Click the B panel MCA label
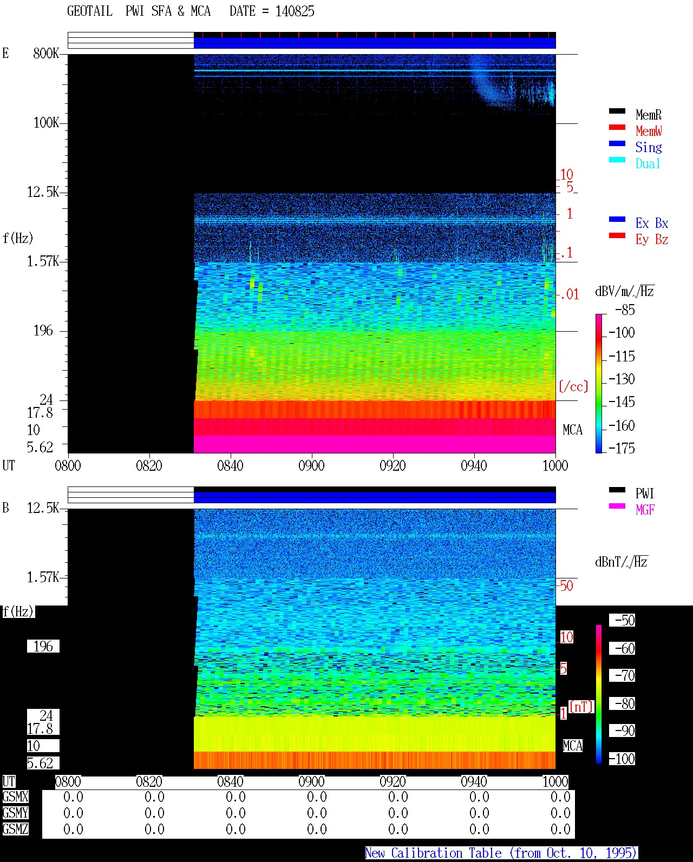Screen dimensions: 693x862 click(572, 746)
